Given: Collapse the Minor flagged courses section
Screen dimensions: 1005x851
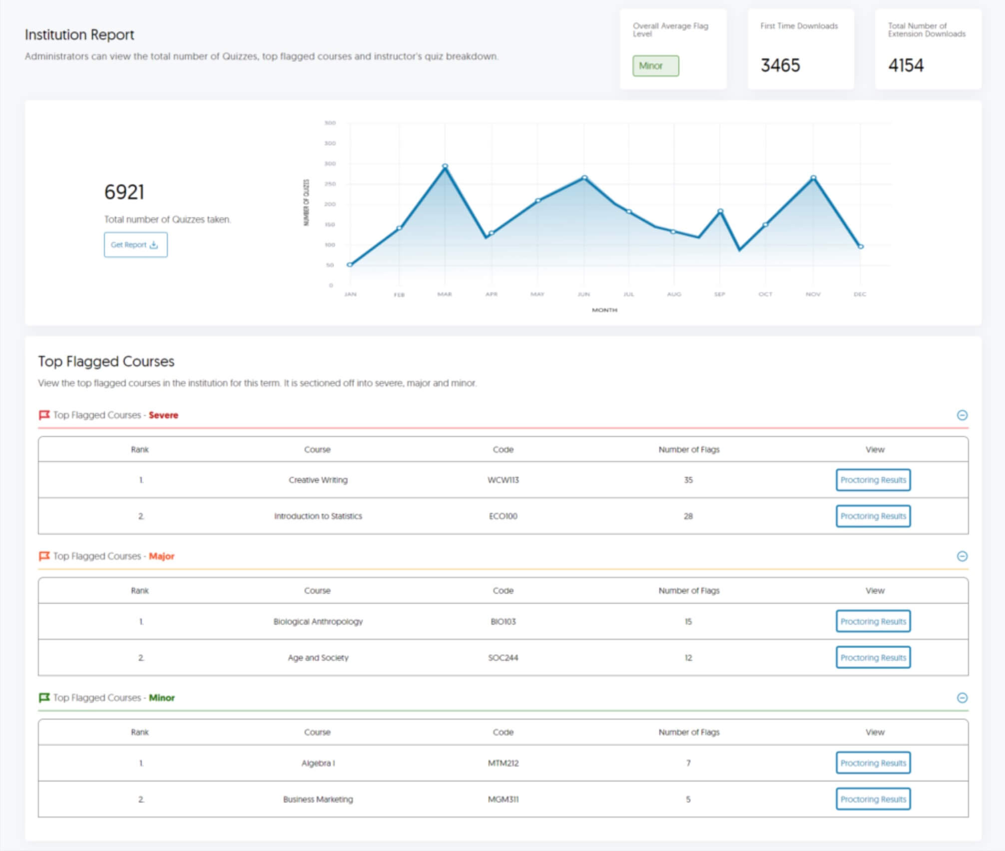Looking at the screenshot, I should tap(962, 698).
